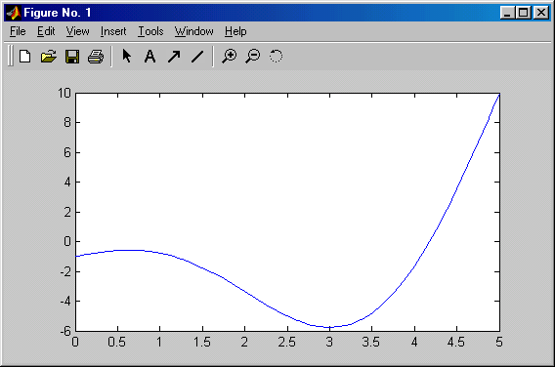This screenshot has height=367, width=555.
Task: Print the figure using the printer icon
Action: pos(96,57)
